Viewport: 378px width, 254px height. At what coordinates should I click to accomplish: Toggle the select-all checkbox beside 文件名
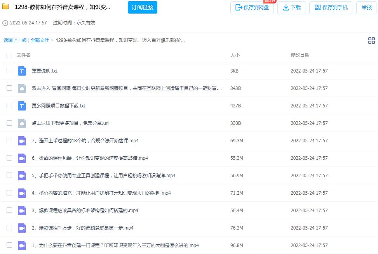pyautogui.click(x=9, y=55)
